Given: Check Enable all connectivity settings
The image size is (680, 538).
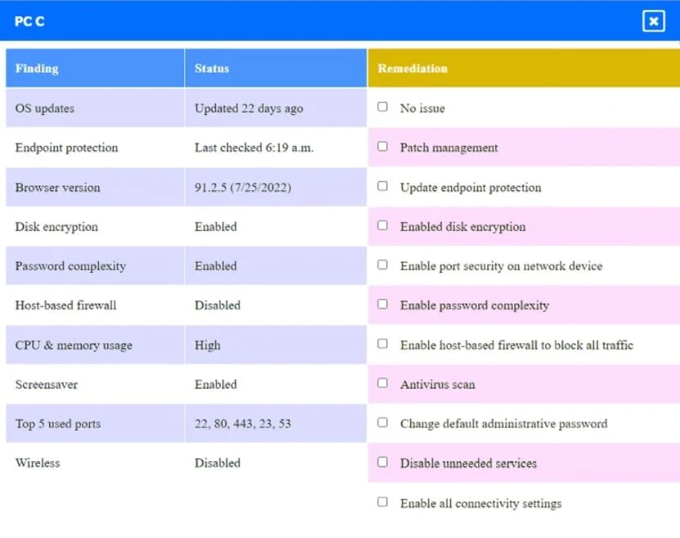Looking at the screenshot, I should tap(382, 501).
